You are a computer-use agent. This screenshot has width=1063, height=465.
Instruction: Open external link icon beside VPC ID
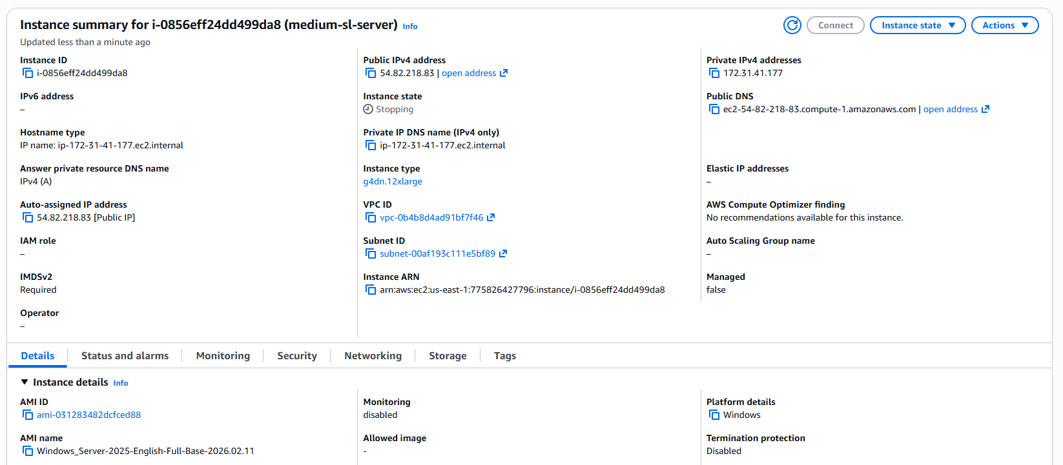coord(491,217)
